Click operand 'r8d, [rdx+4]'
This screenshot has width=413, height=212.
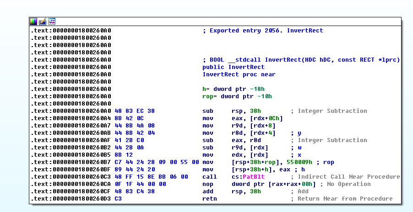(x=253, y=133)
